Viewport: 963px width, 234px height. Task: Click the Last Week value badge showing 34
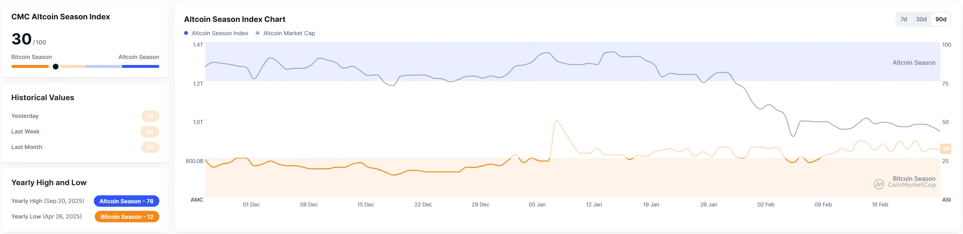coord(149,132)
